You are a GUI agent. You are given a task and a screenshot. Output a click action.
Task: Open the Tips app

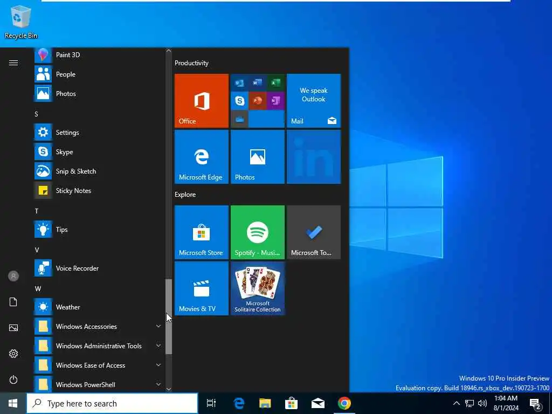tap(99, 230)
